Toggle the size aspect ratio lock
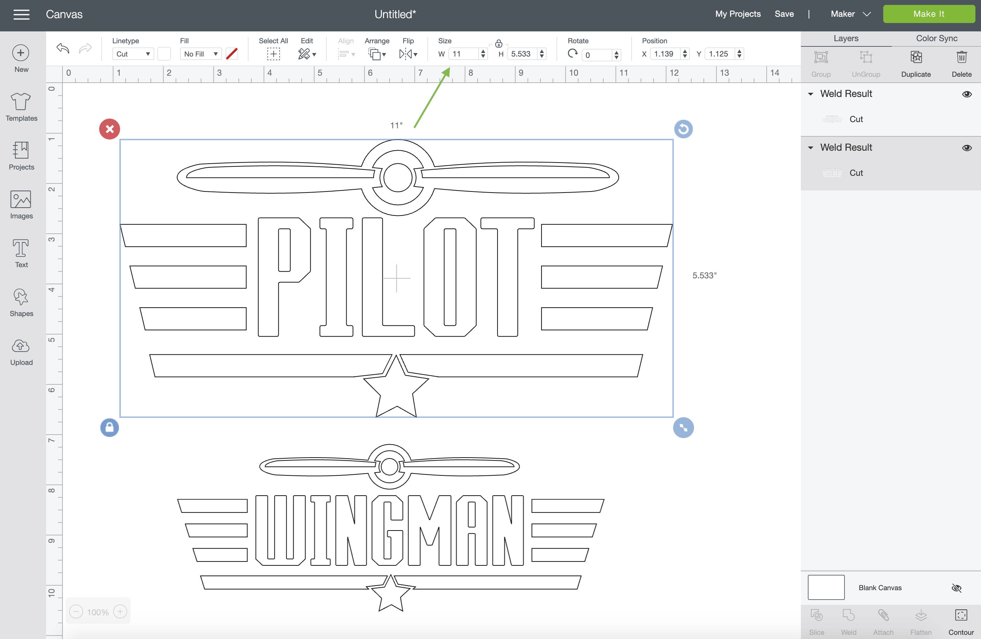981x639 pixels. [x=498, y=44]
